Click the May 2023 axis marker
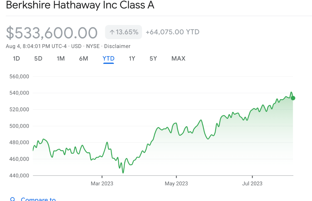Image resolution: width=312 pixels, height=201 pixels. [176, 183]
